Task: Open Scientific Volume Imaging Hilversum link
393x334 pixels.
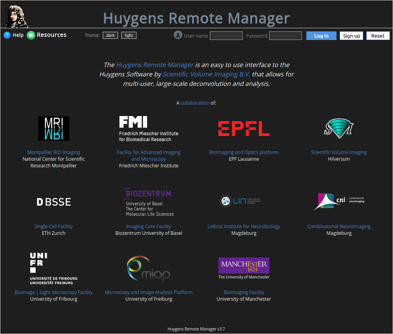Action: coord(338,152)
